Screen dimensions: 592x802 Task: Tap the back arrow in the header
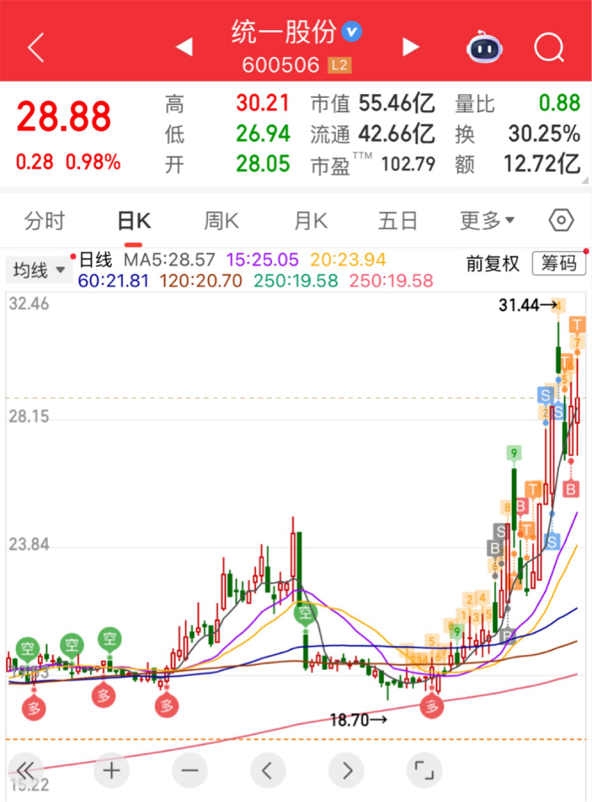[x=35, y=48]
